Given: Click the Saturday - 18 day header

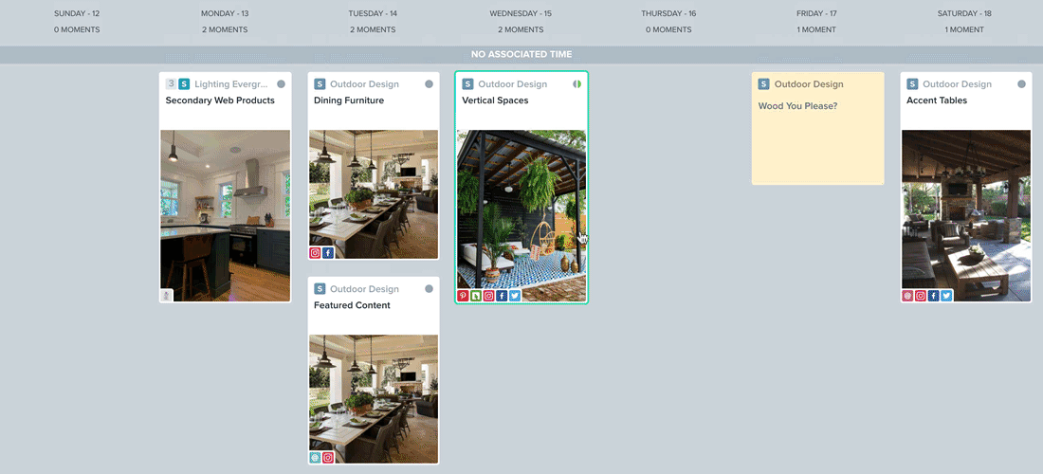Looking at the screenshot, I should click(x=964, y=13).
